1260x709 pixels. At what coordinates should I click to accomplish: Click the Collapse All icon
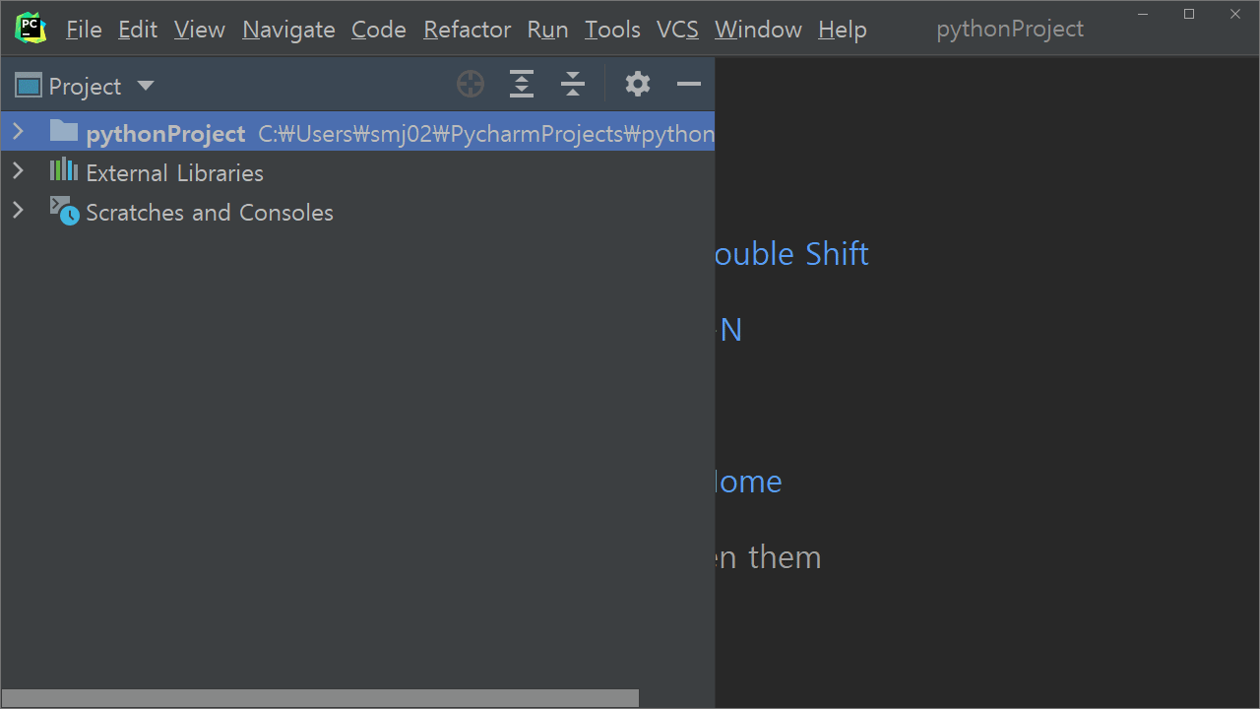(x=573, y=85)
